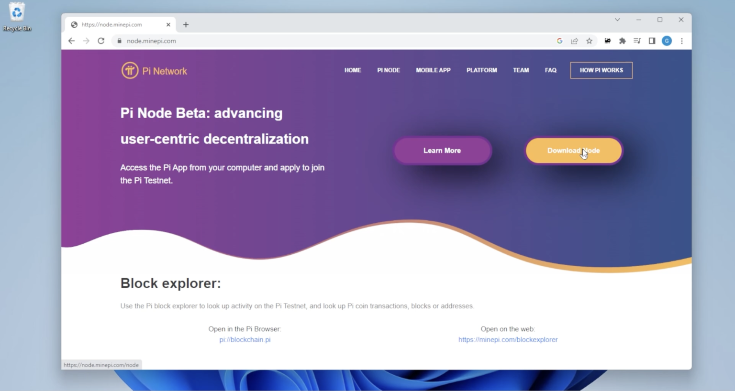Open the profile avatar menu
The image size is (735, 391).
pyautogui.click(x=667, y=41)
